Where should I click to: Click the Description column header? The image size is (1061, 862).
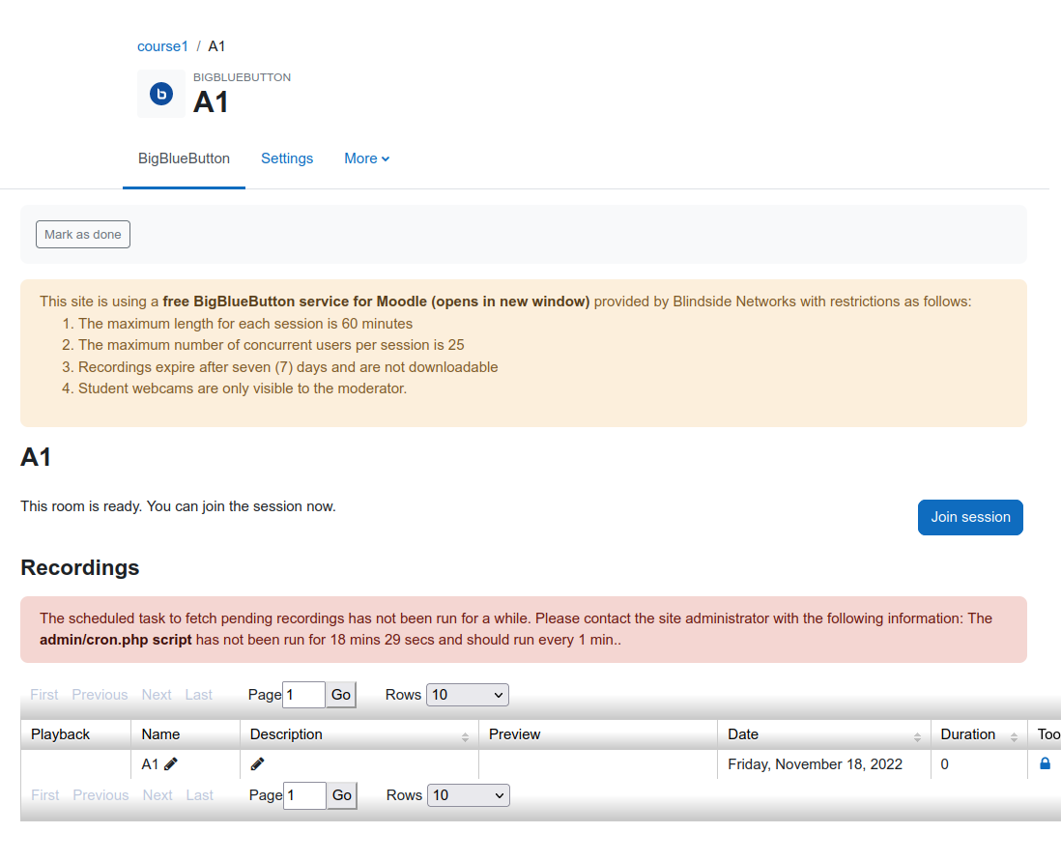[x=359, y=734]
